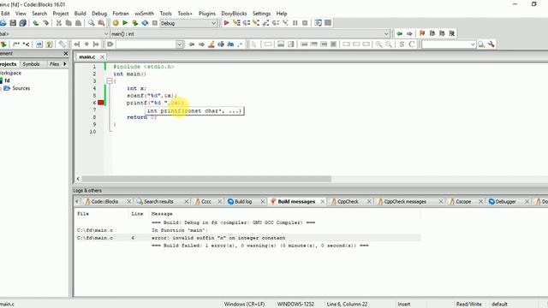Open Find with the magnifier icon
This screenshot has width=548, height=308.
pyautogui.click(x=92, y=23)
